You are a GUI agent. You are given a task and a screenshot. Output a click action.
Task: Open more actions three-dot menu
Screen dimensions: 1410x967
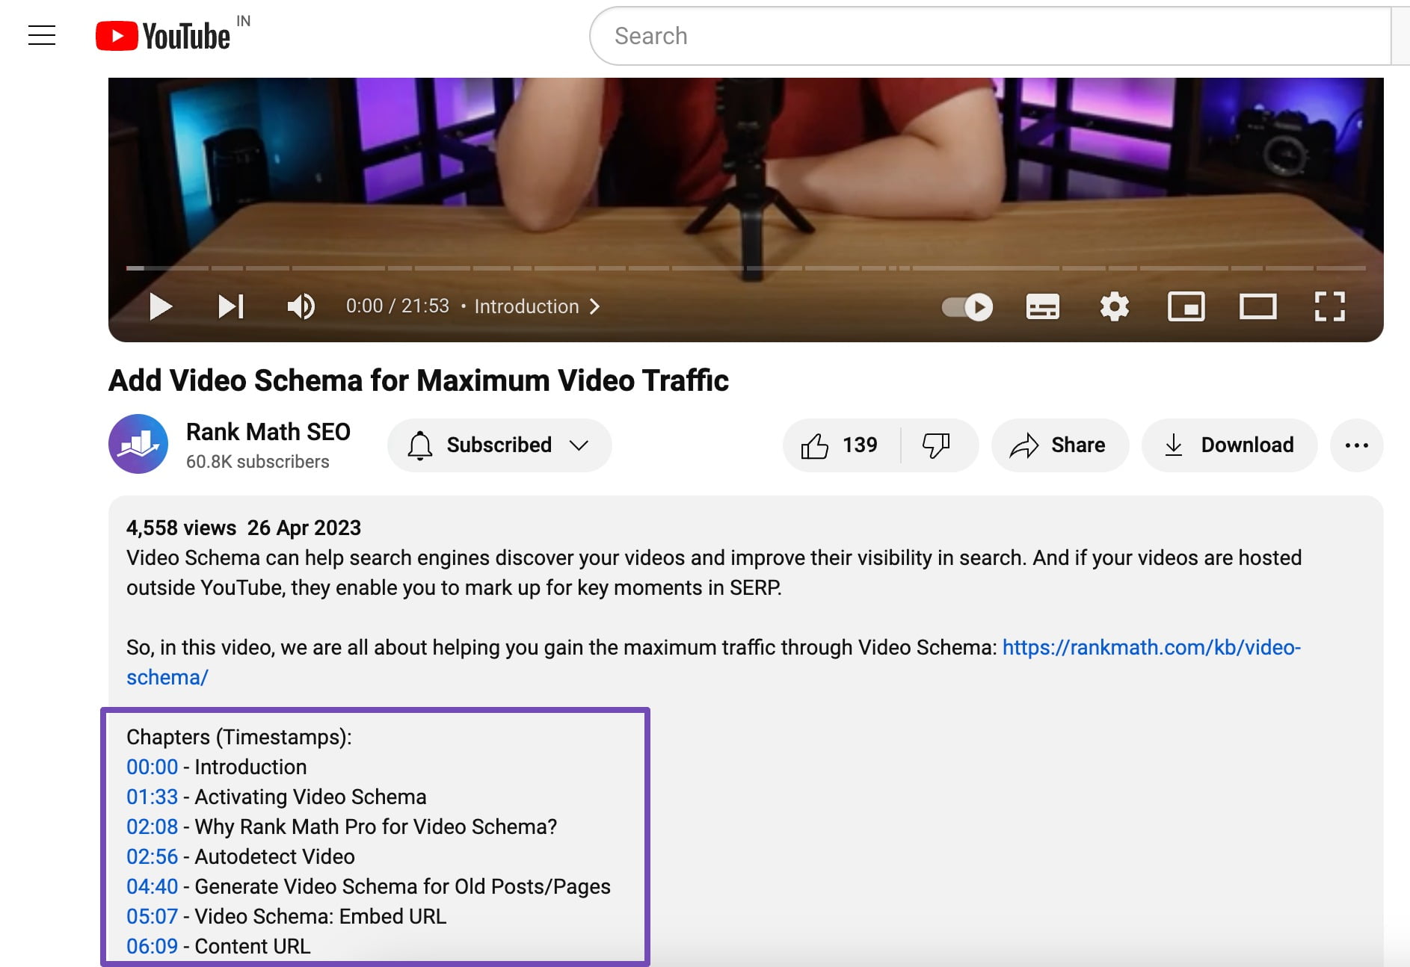[x=1356, y=445]
